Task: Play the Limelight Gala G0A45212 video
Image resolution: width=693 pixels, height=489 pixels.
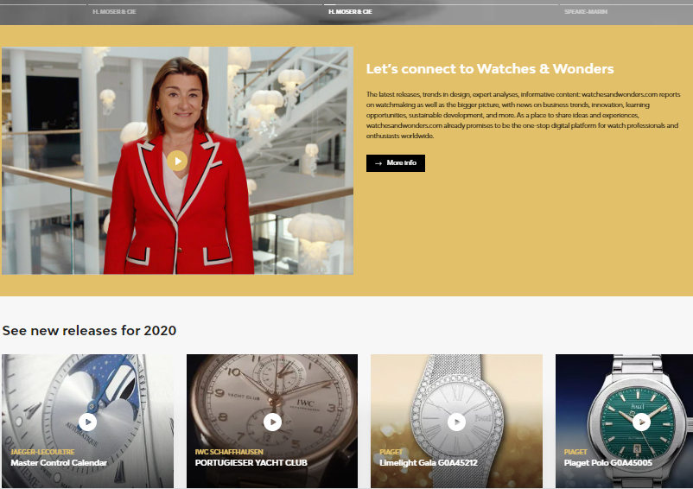Action: 456,422
